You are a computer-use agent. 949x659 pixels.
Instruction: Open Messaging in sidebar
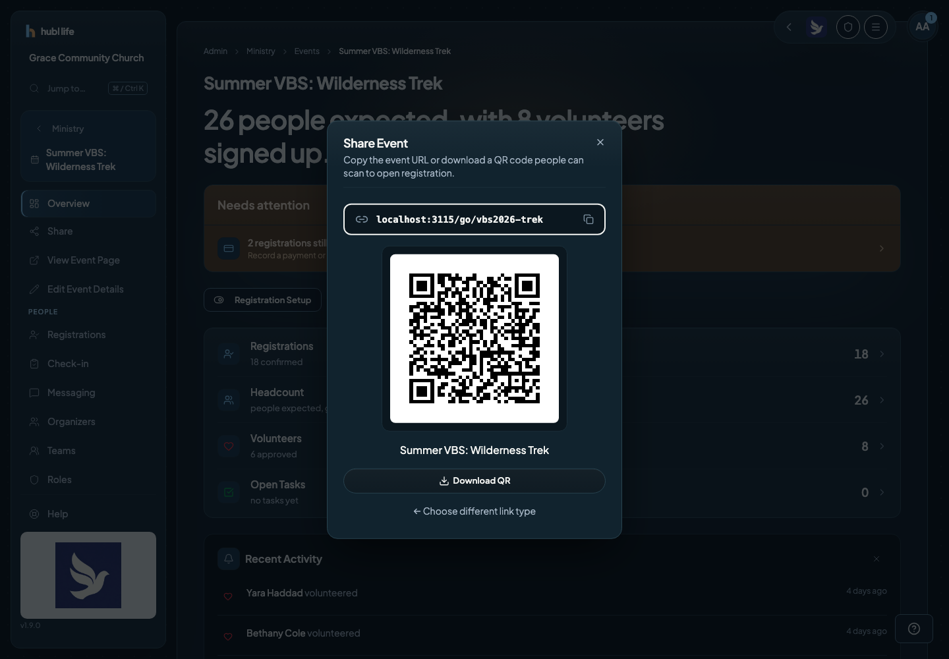88,393
